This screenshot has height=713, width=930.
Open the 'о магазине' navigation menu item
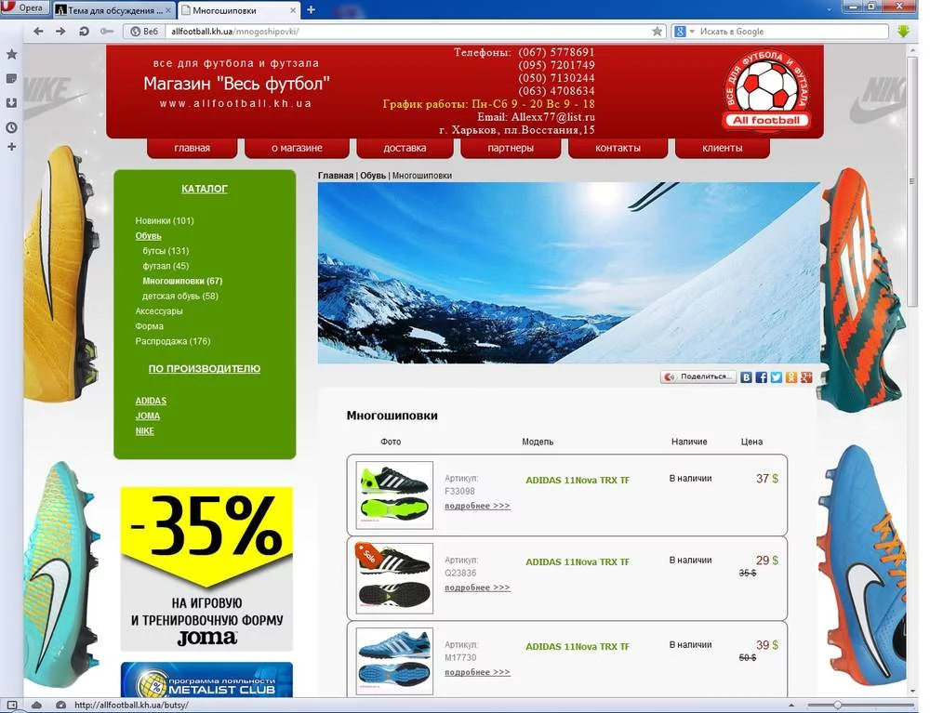click(x=297, y=148)
